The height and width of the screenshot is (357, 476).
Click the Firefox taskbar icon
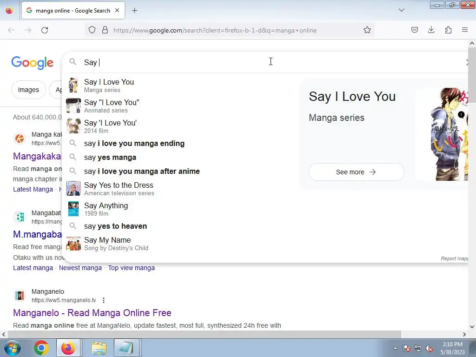[68, 348]
